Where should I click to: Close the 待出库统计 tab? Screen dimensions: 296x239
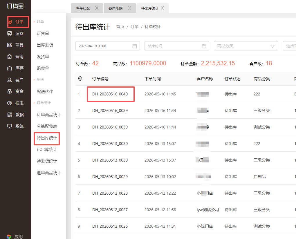tap(162, 8)
